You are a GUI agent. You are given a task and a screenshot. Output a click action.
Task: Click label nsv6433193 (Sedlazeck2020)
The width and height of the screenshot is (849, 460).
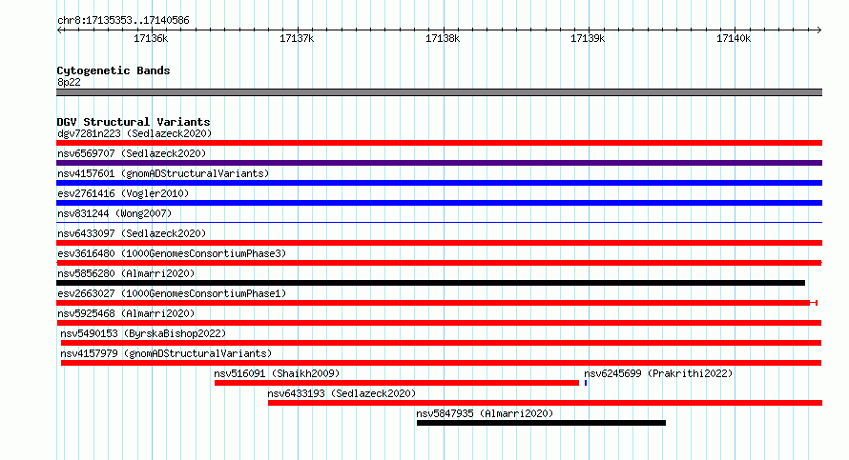pyautogui.click(x=342, y=393)
